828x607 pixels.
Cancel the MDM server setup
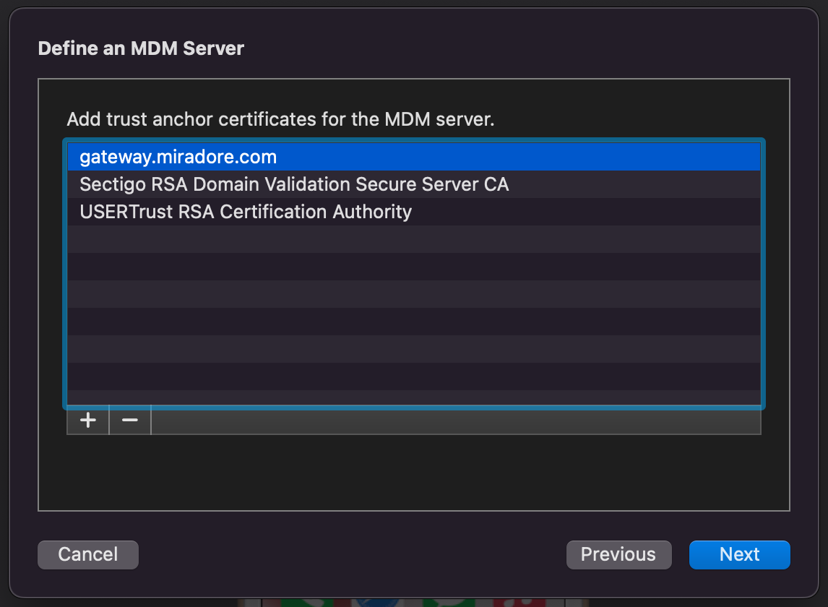(88, 555)
